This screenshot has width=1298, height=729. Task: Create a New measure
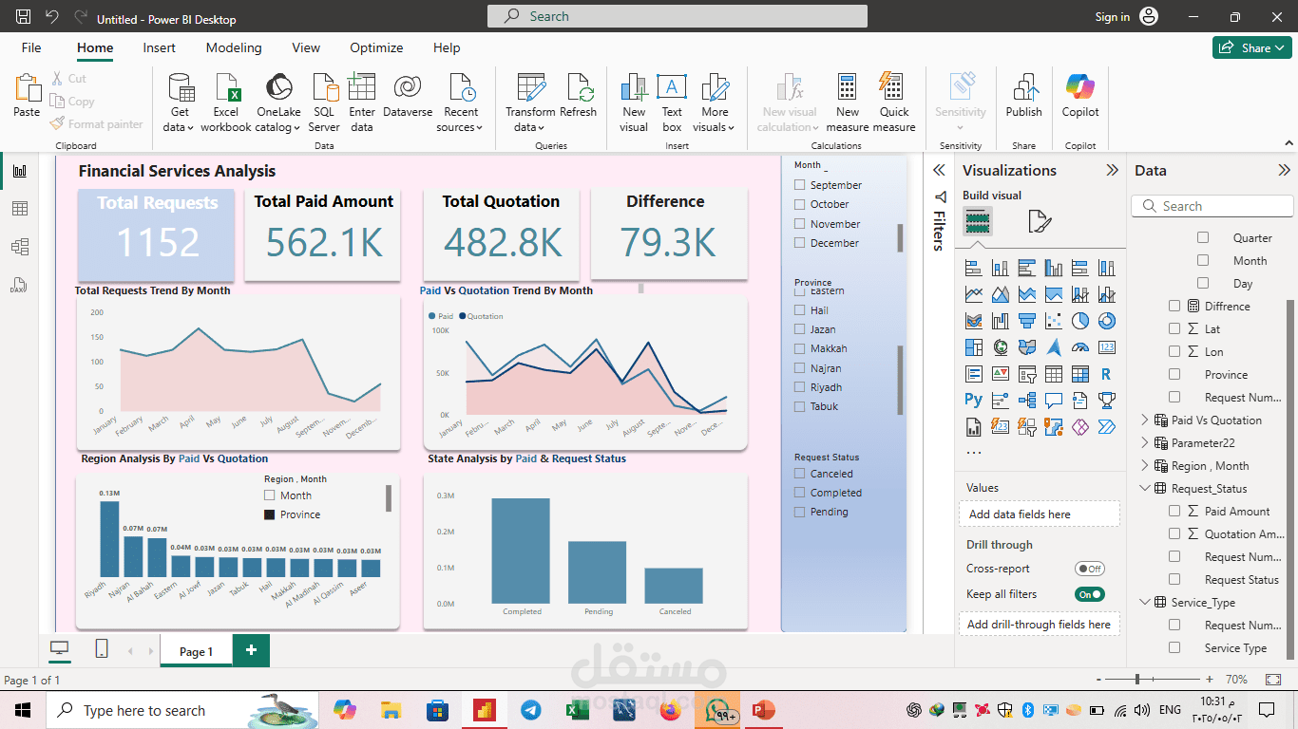[848, 103]
